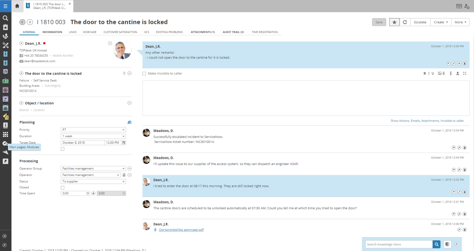Switch to the Audit Trail tab
The height and width of the screenshot is (251, 474).
click(x=233, y=32)
